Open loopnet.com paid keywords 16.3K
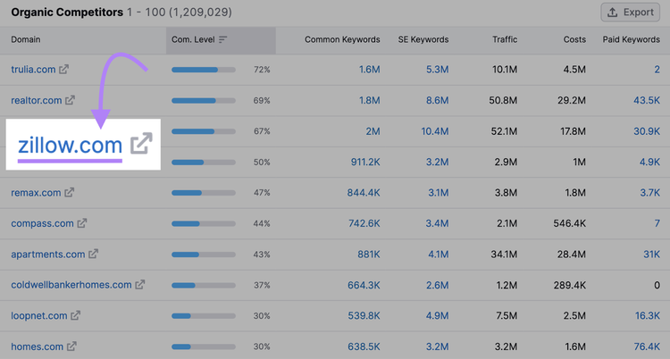This screenshot has height=359, width=670. 648,316
